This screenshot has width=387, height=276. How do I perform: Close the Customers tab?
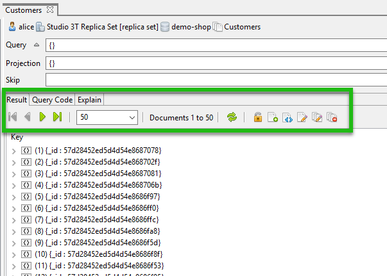pos(50,10)
